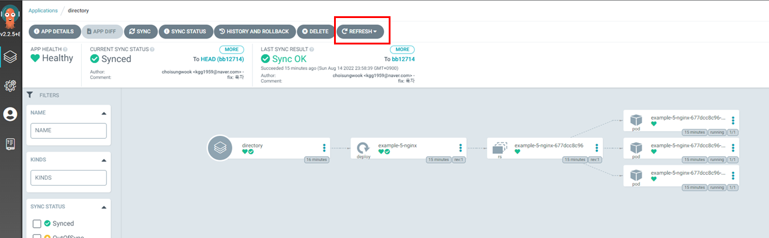This screenshot has width=769, height=238.
Task: Select the example-5-nginx deploy icon
Action: point(363,148)
